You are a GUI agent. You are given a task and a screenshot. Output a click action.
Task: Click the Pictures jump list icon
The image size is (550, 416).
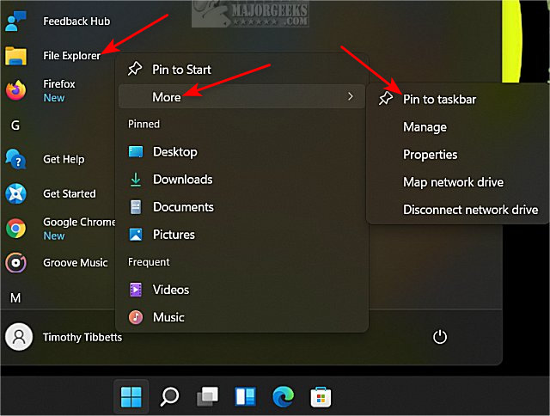(136, 235)
